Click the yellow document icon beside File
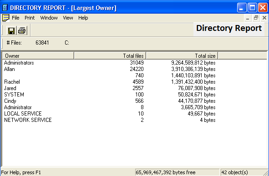 click(5, 18)
